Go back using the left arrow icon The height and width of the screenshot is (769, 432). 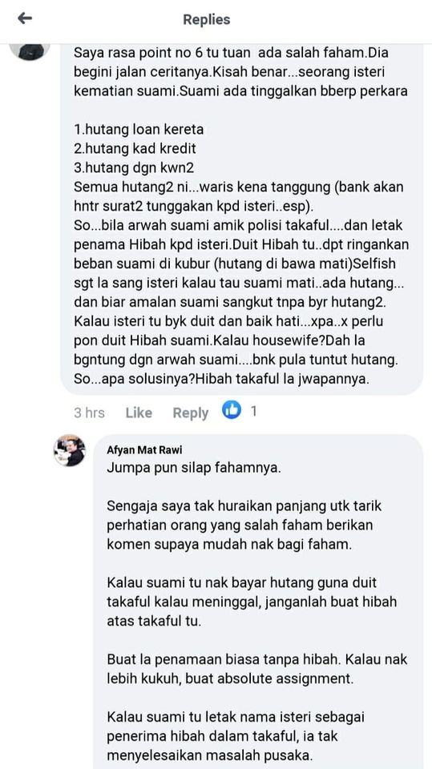25,18
